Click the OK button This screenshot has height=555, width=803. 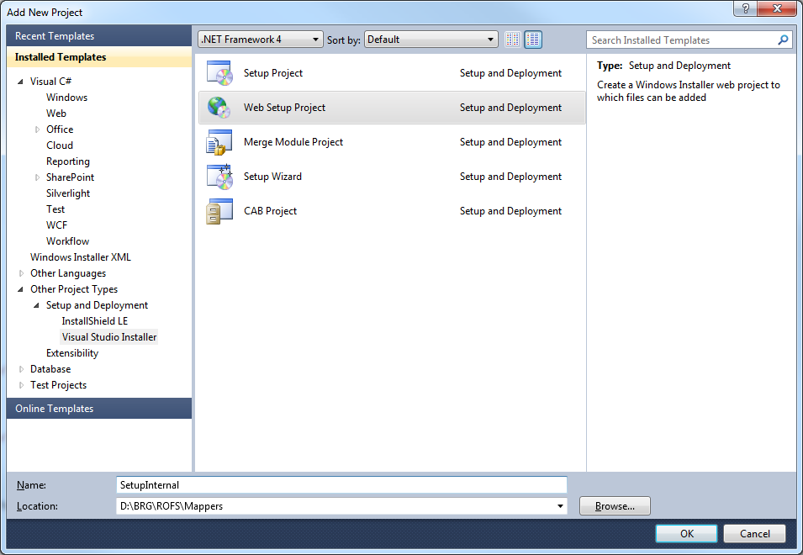(x=686, y=533)
